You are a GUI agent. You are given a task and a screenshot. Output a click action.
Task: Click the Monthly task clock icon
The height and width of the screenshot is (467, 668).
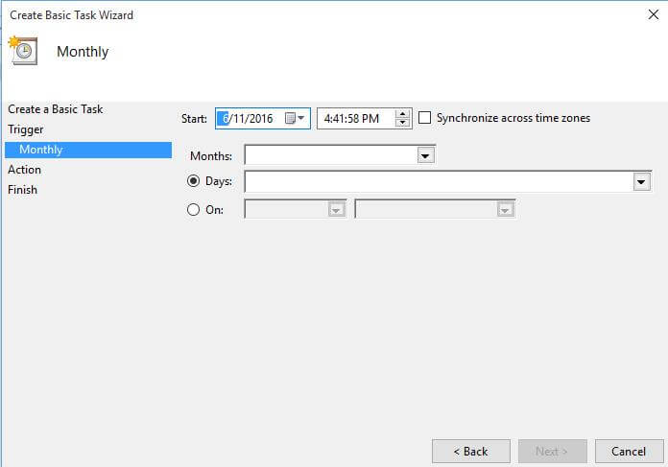23,51
